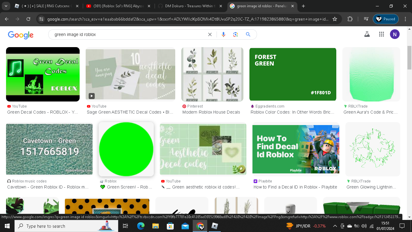Close the DM Dokuro tab
This screenshot has height=232, width=412.
pyautogui.click(x=220, y=6)
